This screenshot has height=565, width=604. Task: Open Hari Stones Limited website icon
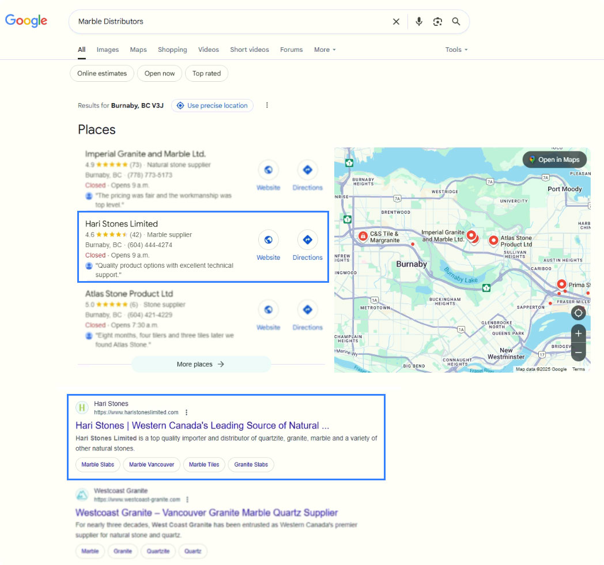tap(268, 240)
